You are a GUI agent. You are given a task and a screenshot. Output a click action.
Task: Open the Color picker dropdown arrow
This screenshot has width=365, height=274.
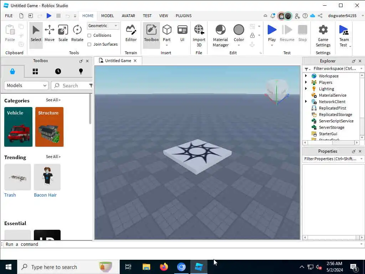238,45
